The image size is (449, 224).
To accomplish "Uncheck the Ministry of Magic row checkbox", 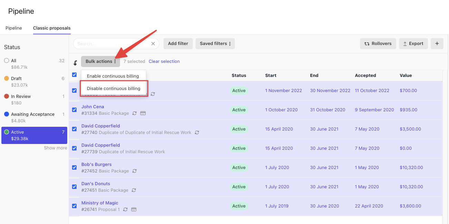I will click(x=74, y=206).
